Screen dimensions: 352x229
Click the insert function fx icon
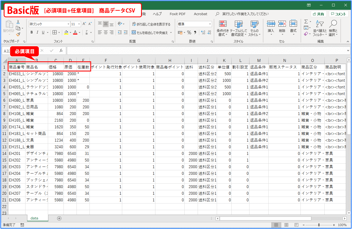(61, 50)
